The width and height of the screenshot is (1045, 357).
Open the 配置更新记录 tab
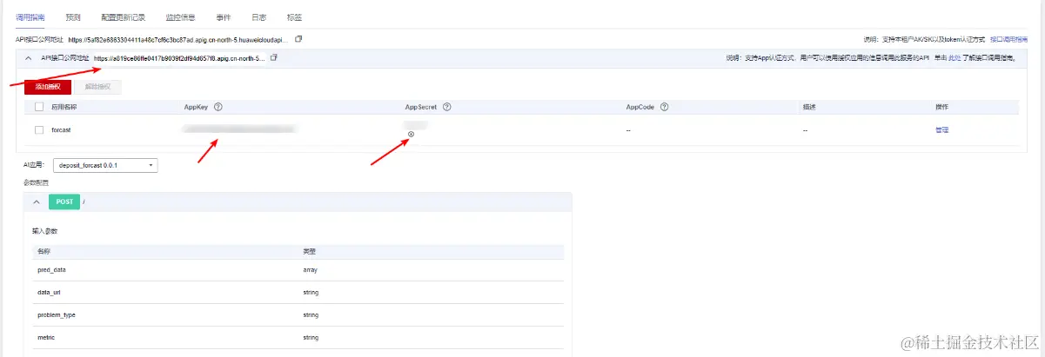point(123,17)
